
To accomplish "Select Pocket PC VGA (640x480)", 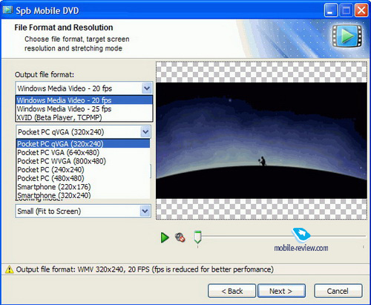I will [83, 152].
